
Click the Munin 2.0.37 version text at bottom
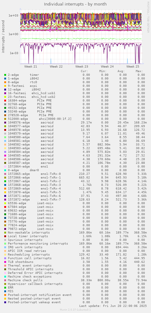coord(75,310)
